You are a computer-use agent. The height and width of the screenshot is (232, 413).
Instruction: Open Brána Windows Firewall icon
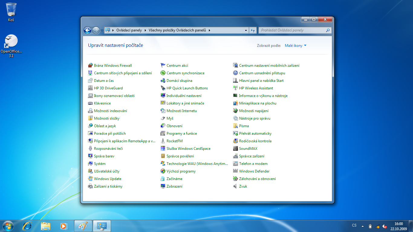[x=90, y=66]
